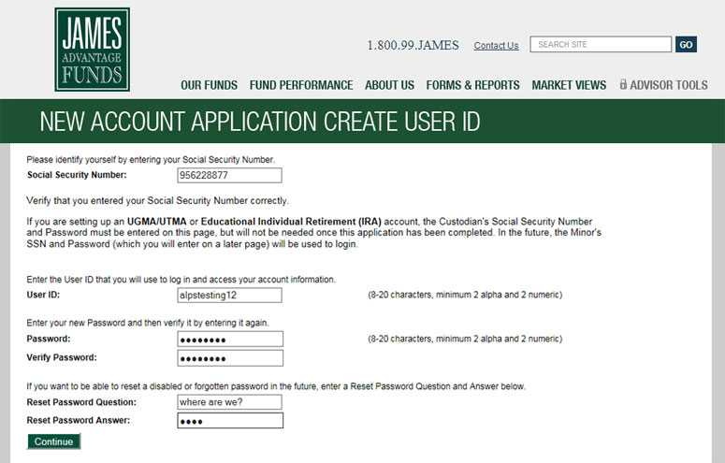This screenshot has height=463, width=725.
Task: Click the UGMA/UTMA bold text
Action: [157, 222]
